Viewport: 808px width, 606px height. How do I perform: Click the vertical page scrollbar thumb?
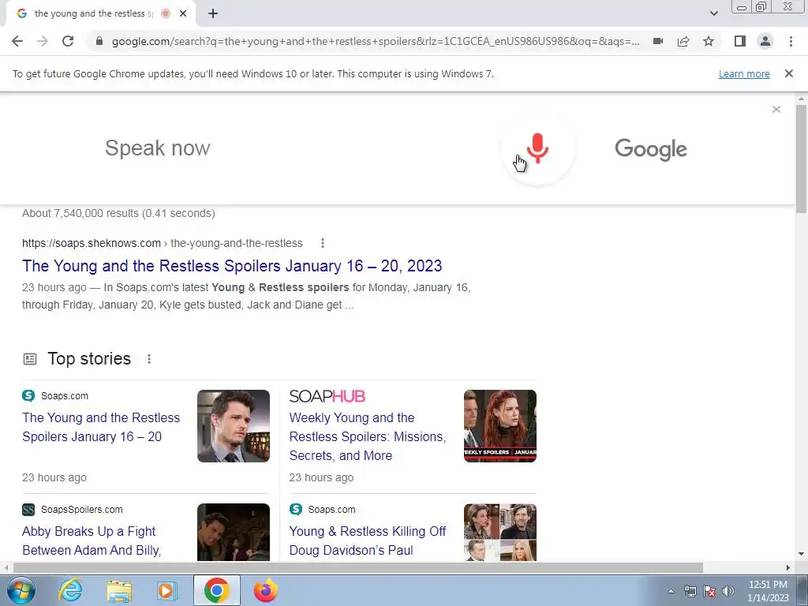point(801,158)
